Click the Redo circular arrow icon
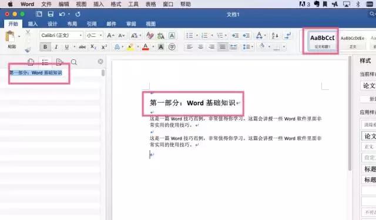 [x=78, y=14]
